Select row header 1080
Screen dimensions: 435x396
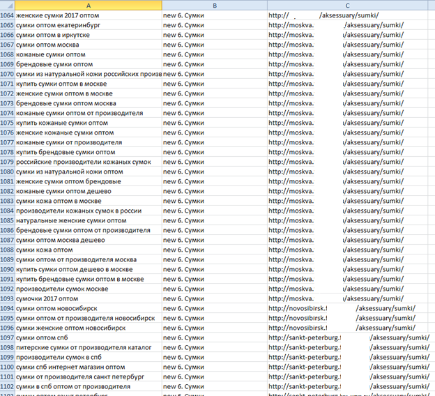(x=7, y=172)
